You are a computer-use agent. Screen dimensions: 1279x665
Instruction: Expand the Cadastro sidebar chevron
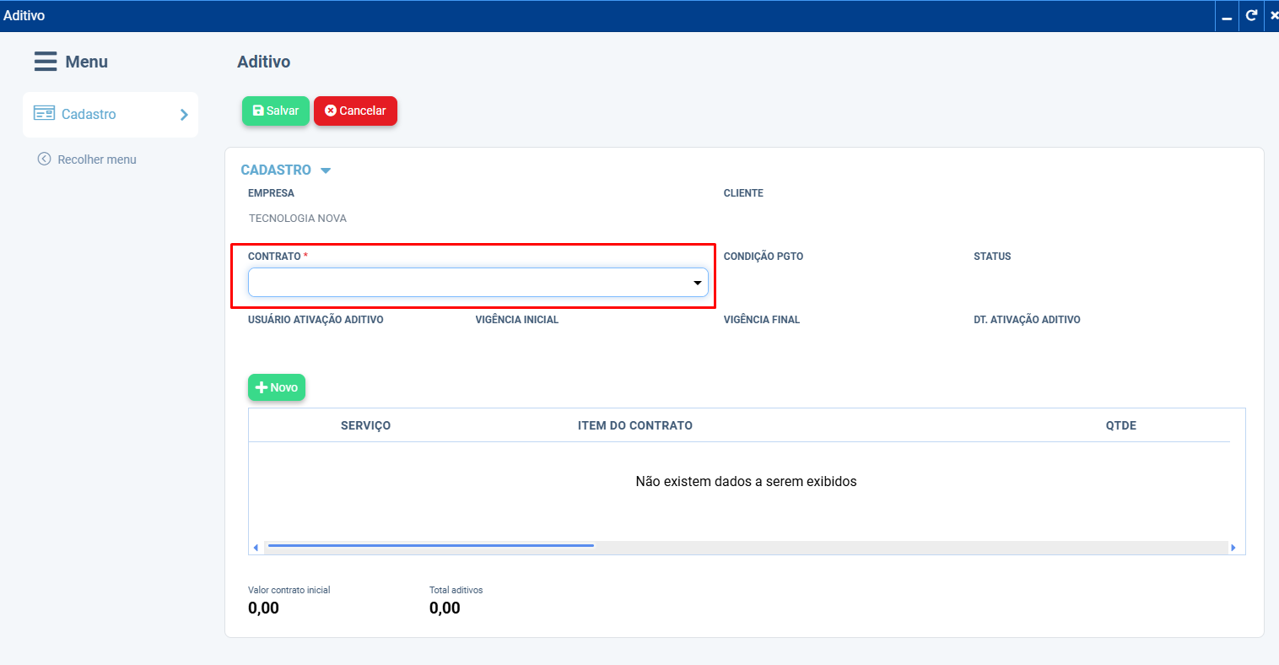184,115
